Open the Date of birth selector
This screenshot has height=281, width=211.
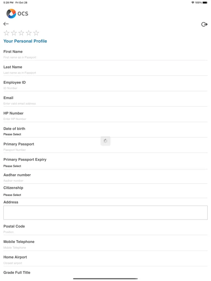pyautogui.click(x=105, y=134)
